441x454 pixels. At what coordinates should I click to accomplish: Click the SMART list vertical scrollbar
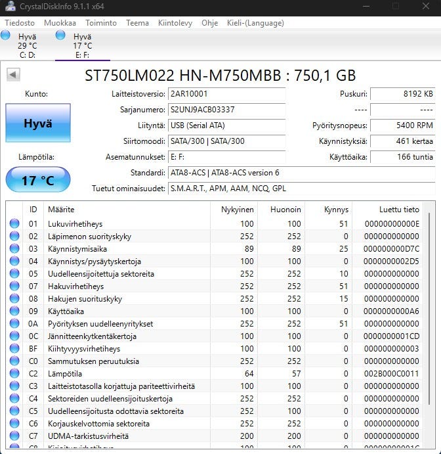pyautogui.click(x=430, y=329)
